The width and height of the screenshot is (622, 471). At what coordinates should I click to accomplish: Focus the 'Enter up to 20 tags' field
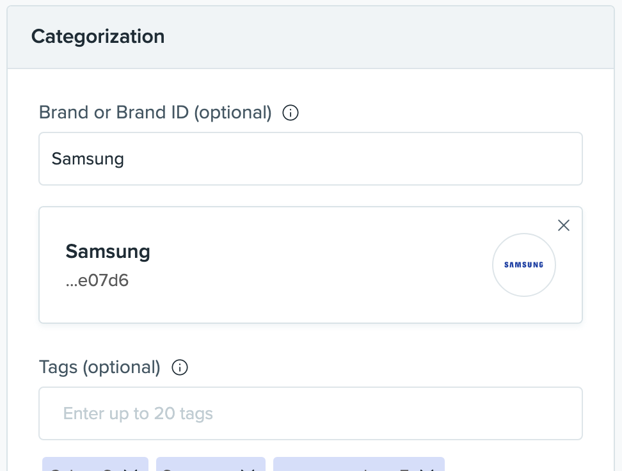click(x=310, y=413)
